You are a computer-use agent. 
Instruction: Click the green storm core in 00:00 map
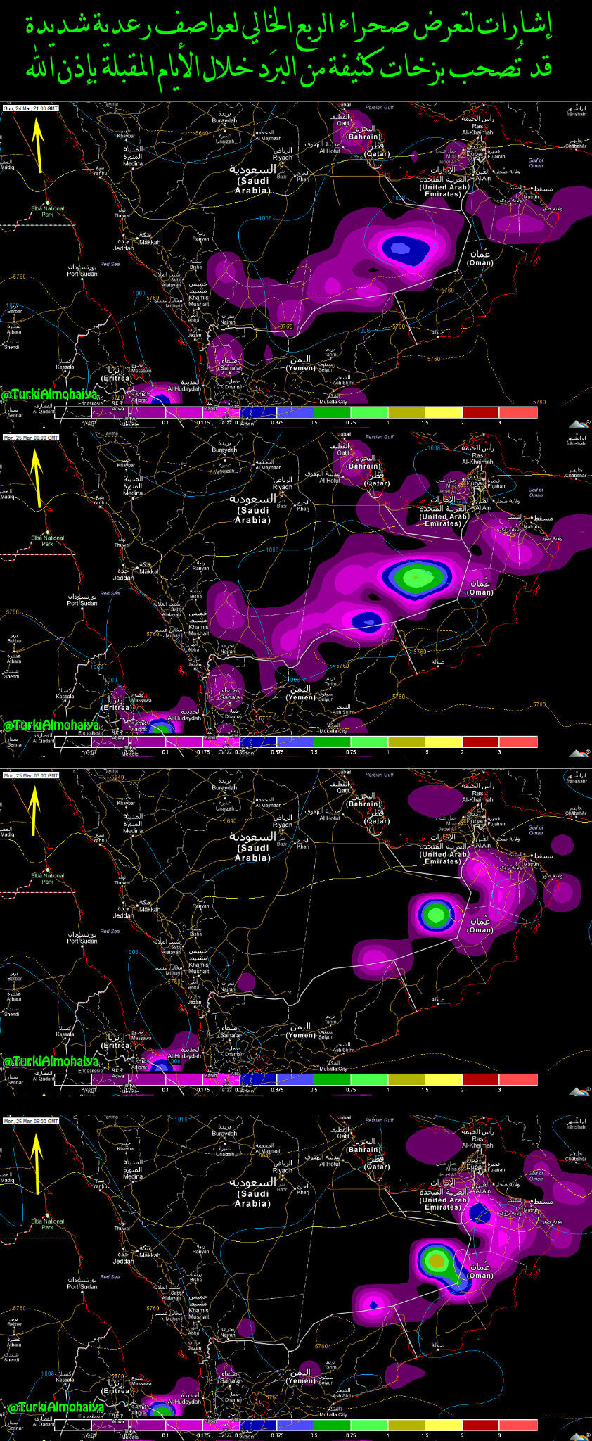[418, 577]
